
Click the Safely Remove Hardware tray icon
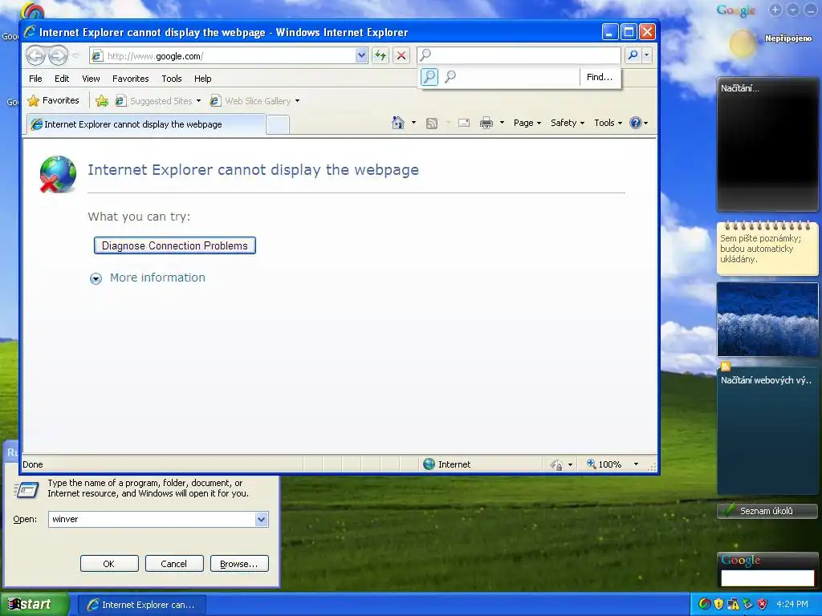click(x=747, y=604)
